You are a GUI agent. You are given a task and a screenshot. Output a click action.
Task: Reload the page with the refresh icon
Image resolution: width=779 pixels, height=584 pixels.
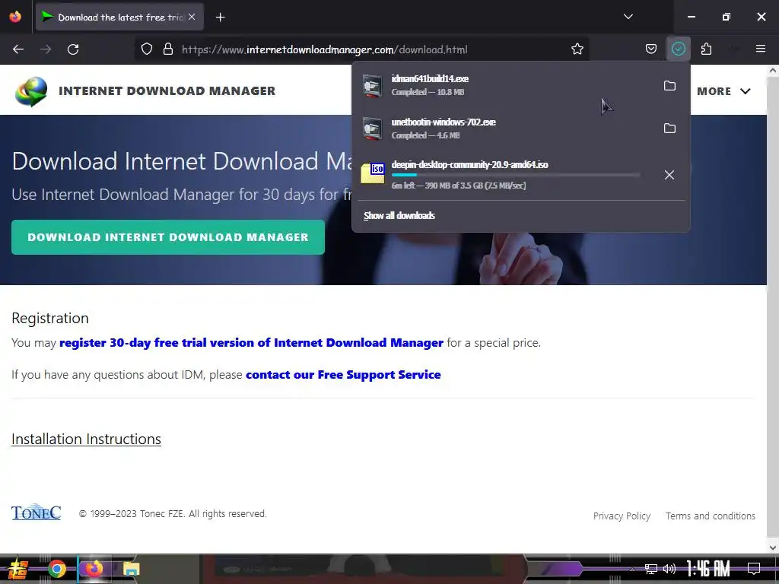pyautogui.click(x=73, y=49)
